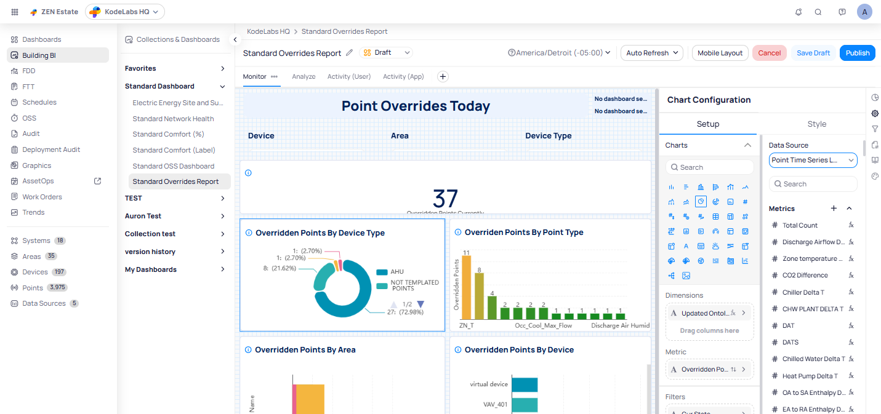Open the app grid launcher icon
Image resolution: width=881 pixels, height=414 pixels.
tap(15, 12)
